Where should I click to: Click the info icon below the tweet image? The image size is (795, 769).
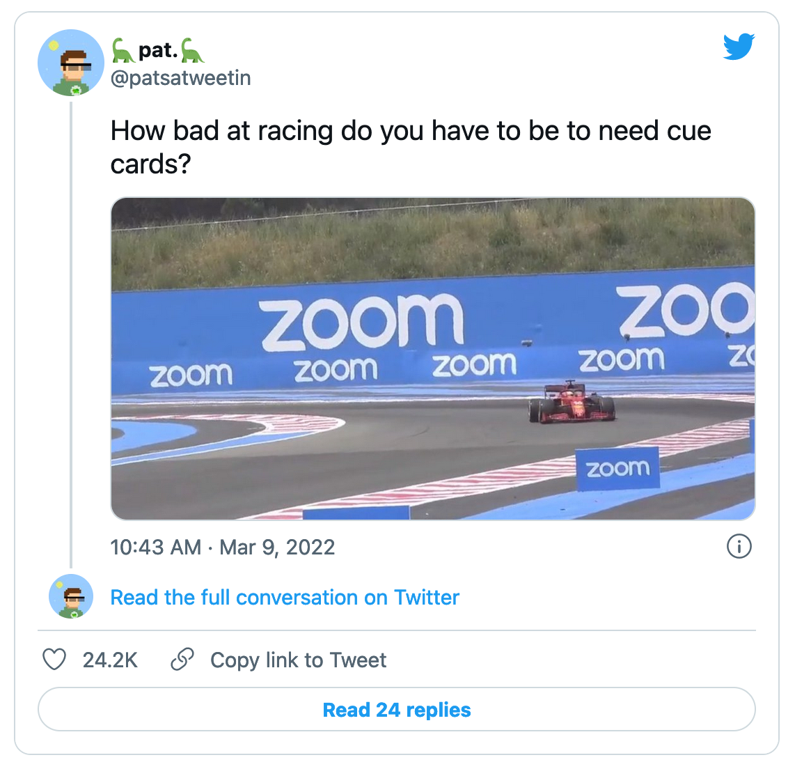pos(740,547)
